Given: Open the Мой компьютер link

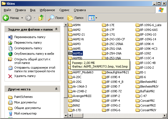Looking at the screenshot, I should 25,113.
